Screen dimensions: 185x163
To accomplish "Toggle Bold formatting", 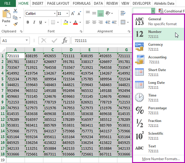I will [28, 22].
